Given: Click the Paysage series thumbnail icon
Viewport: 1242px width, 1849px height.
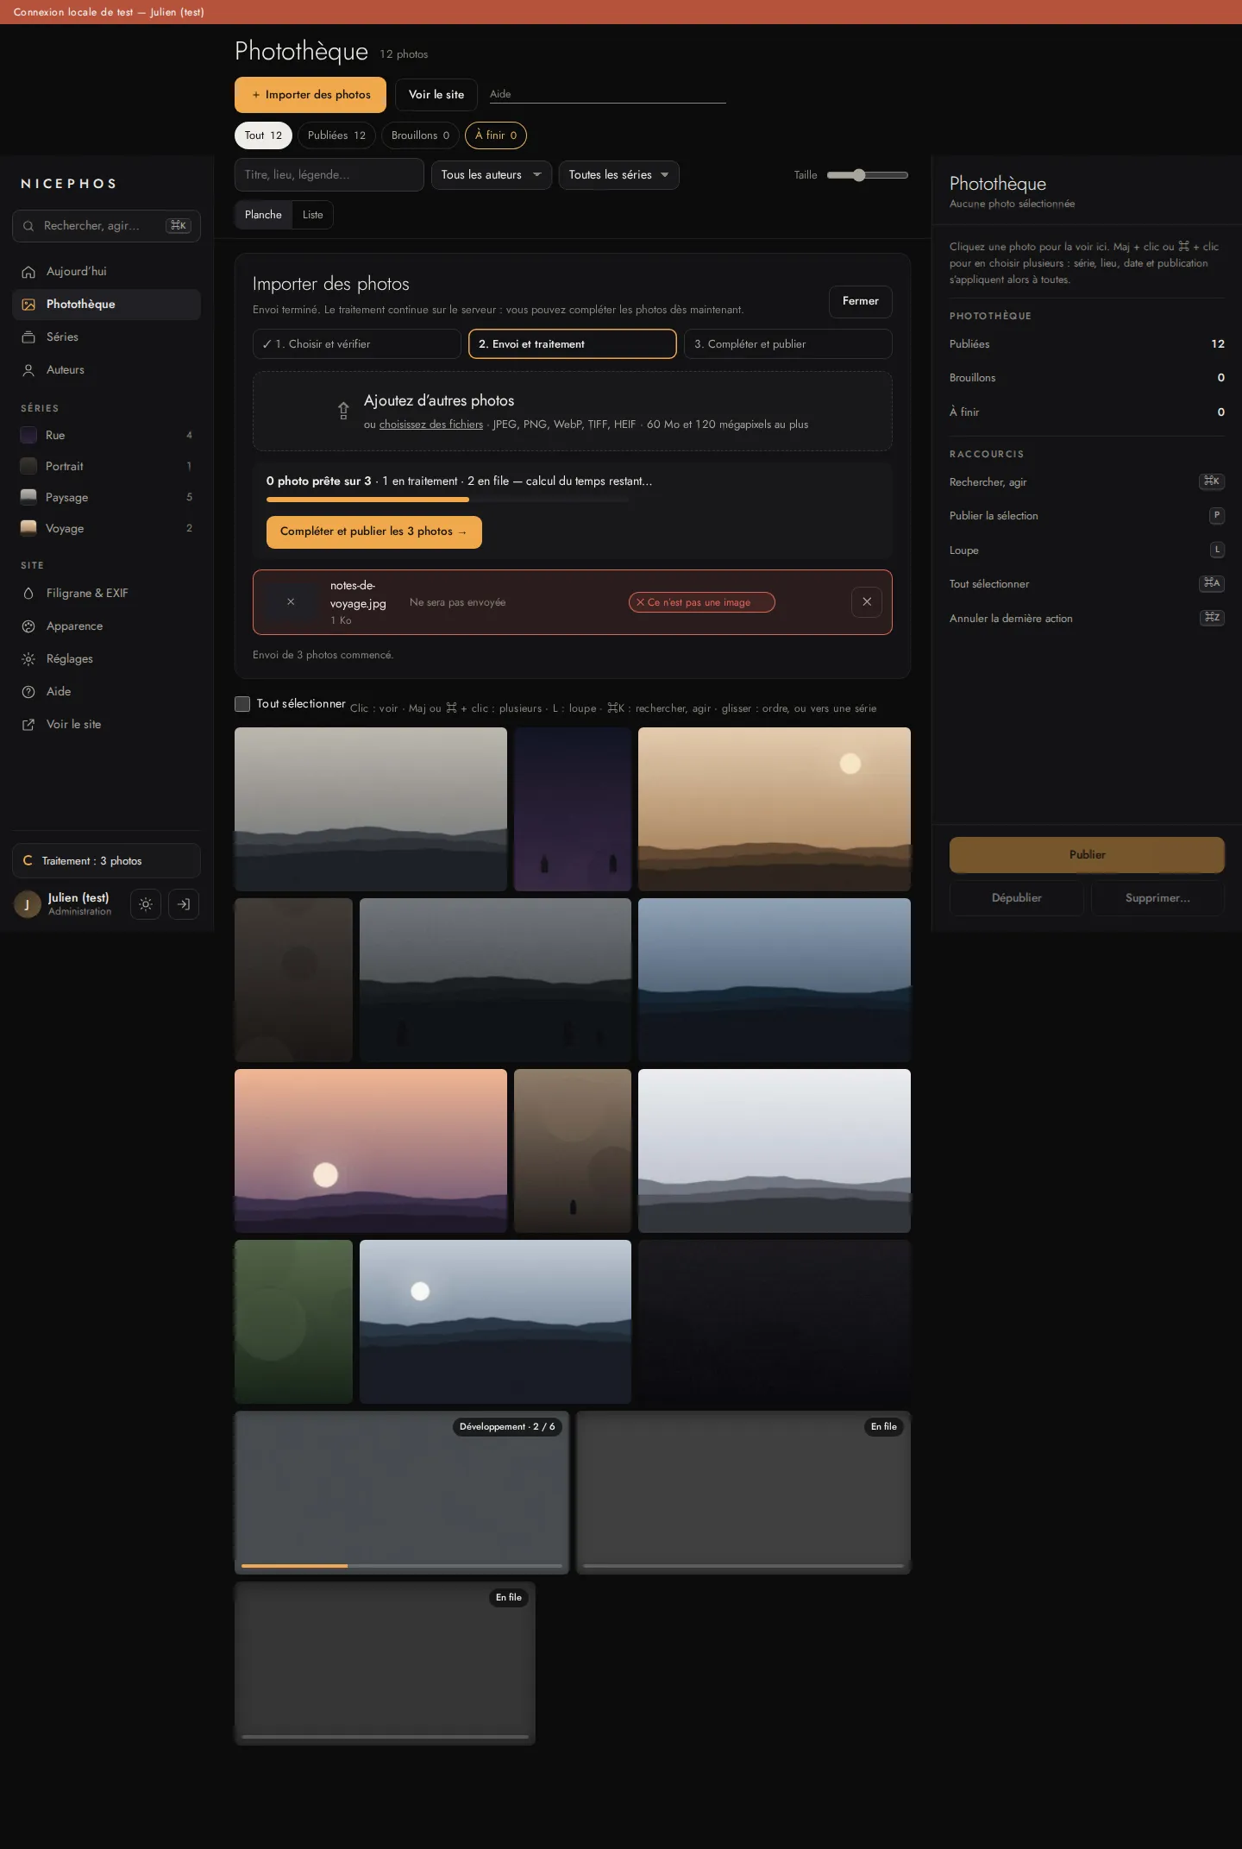Looking at the screenshot, I should (28, 498).
